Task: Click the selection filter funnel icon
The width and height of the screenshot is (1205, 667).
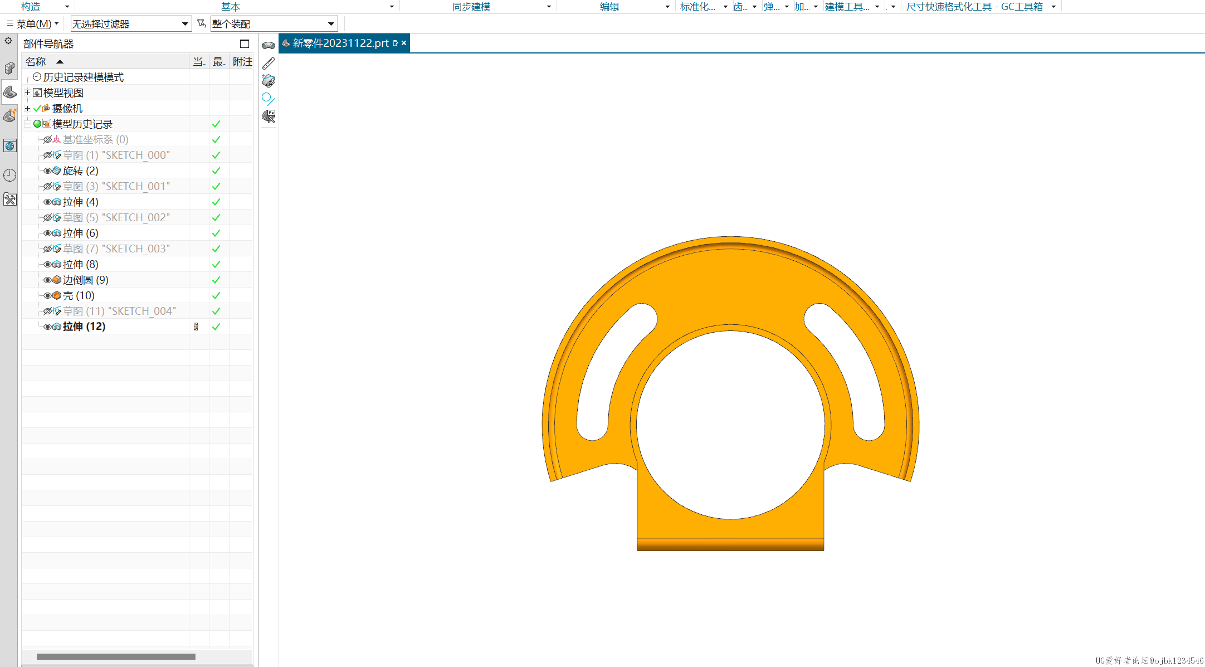Action: pos(202,23)
